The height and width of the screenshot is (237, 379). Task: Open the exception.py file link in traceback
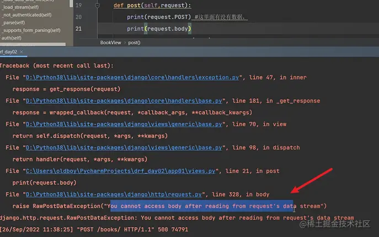(x=132, y=77)
